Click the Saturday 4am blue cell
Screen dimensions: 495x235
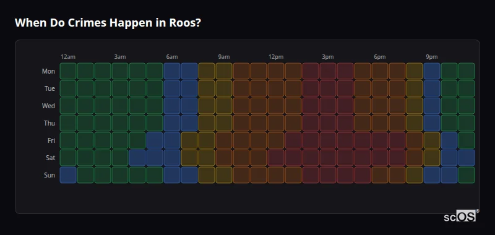click(137, 158)
